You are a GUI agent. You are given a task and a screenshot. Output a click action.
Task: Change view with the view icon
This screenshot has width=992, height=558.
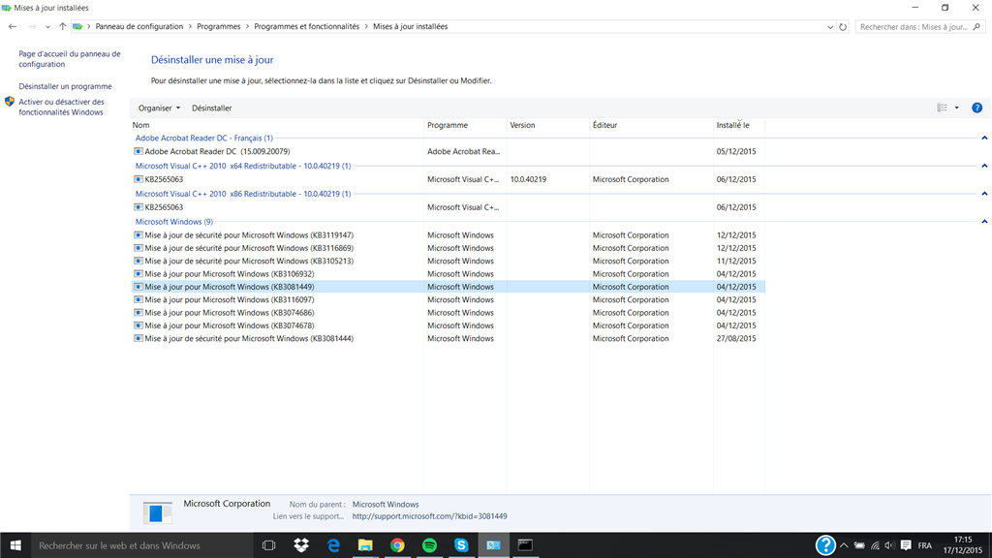(942, 108)
